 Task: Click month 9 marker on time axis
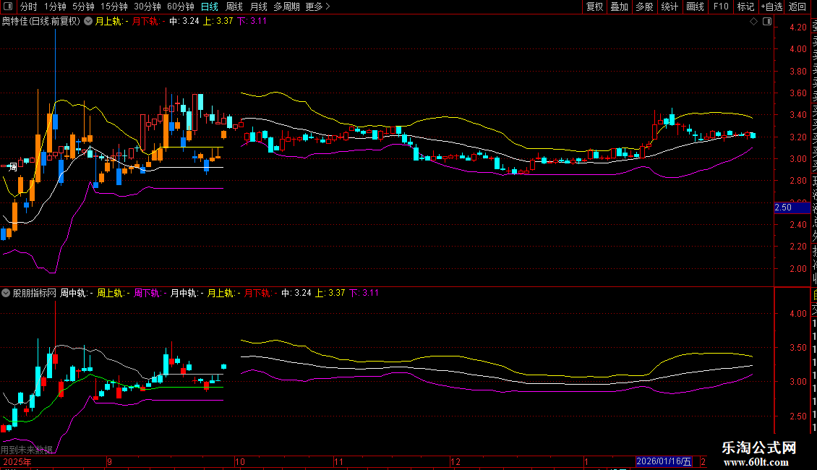click(109, 461)
